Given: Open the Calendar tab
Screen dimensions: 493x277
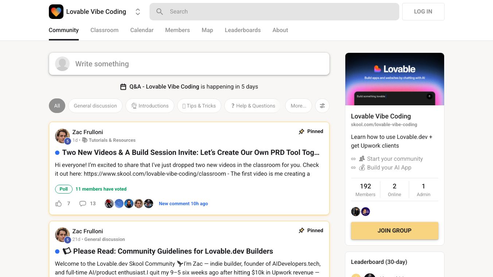Looking at the screenshot, I should [x=142, y=30].
